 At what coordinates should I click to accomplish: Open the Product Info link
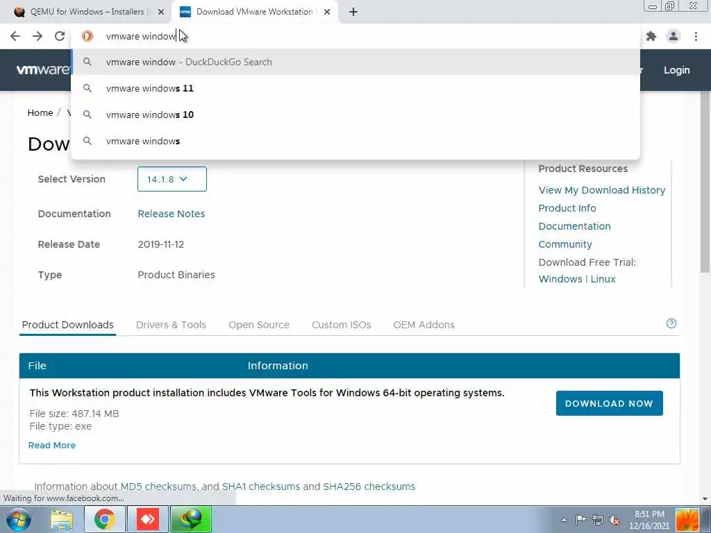[x=567, y=208]
